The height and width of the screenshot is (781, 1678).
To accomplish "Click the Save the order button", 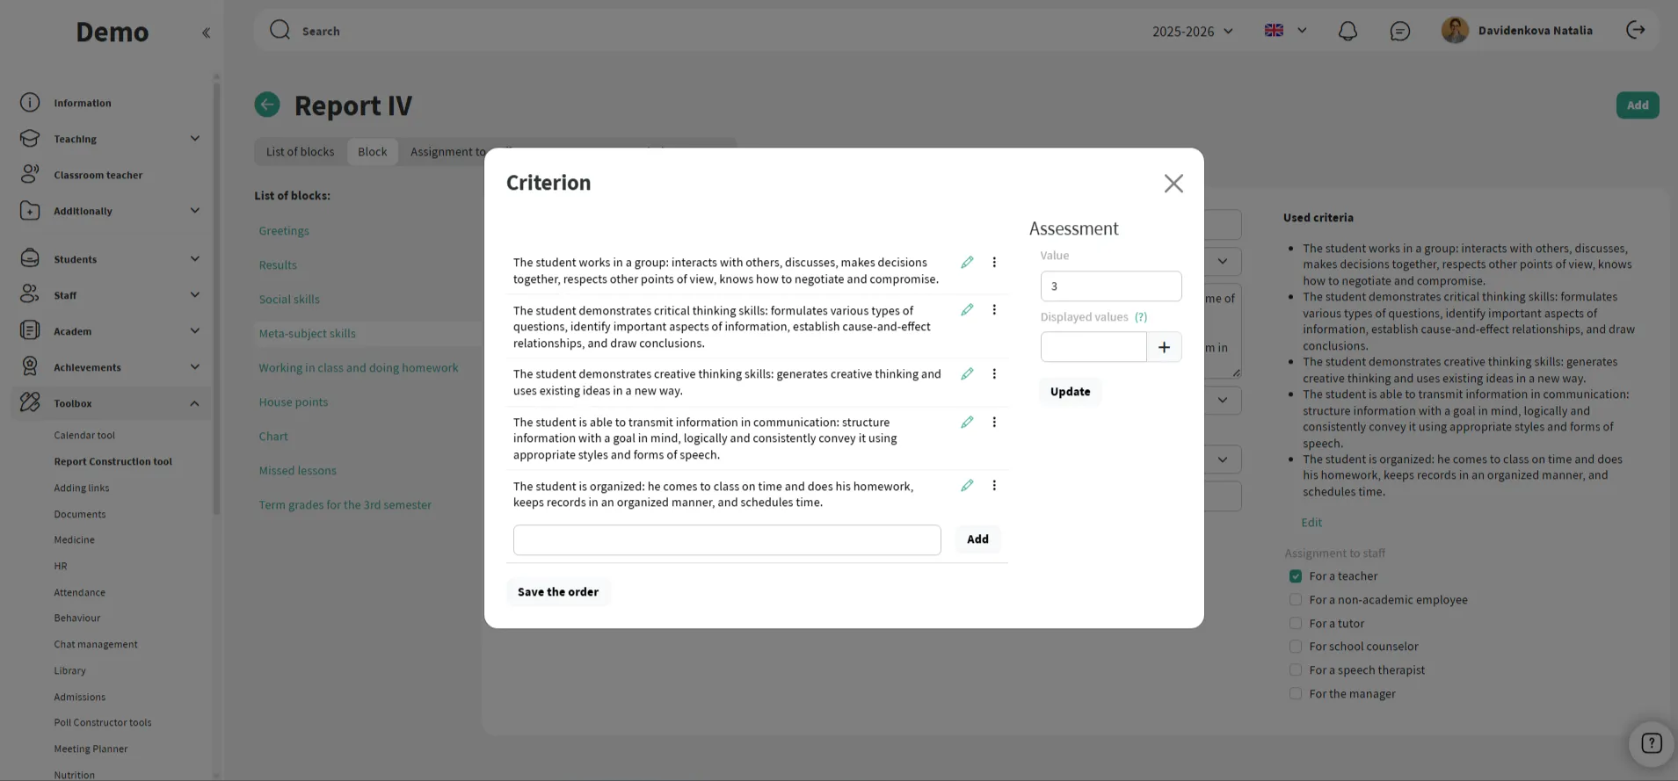I will [557, 592].
